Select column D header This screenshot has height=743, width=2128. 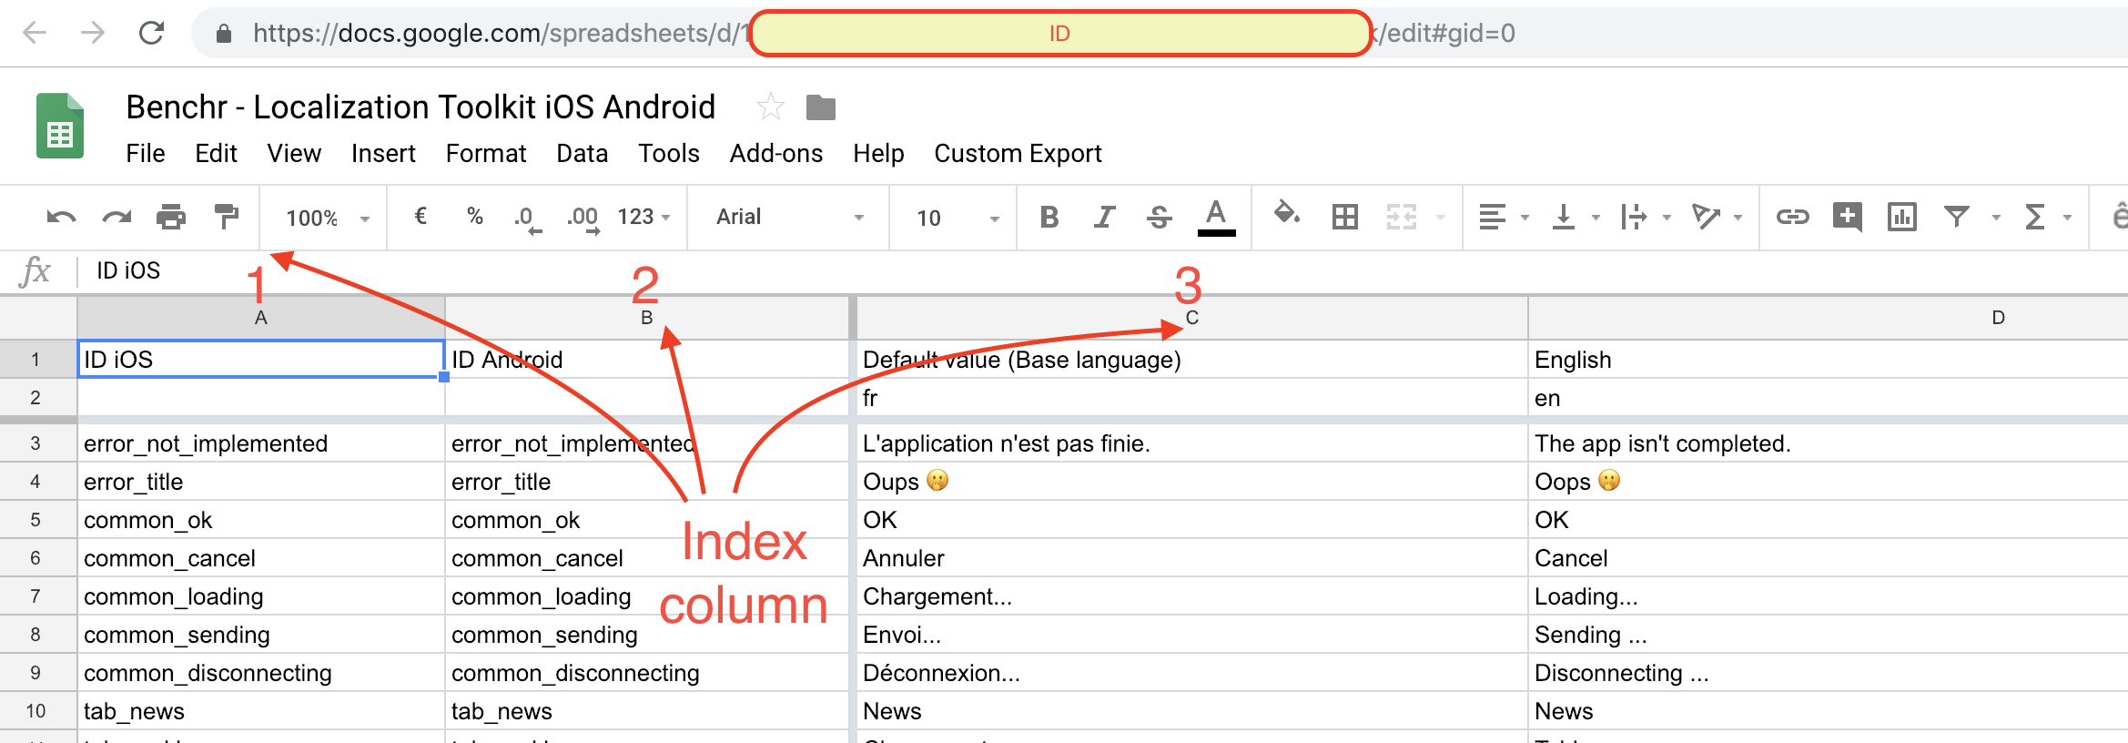1828,318
